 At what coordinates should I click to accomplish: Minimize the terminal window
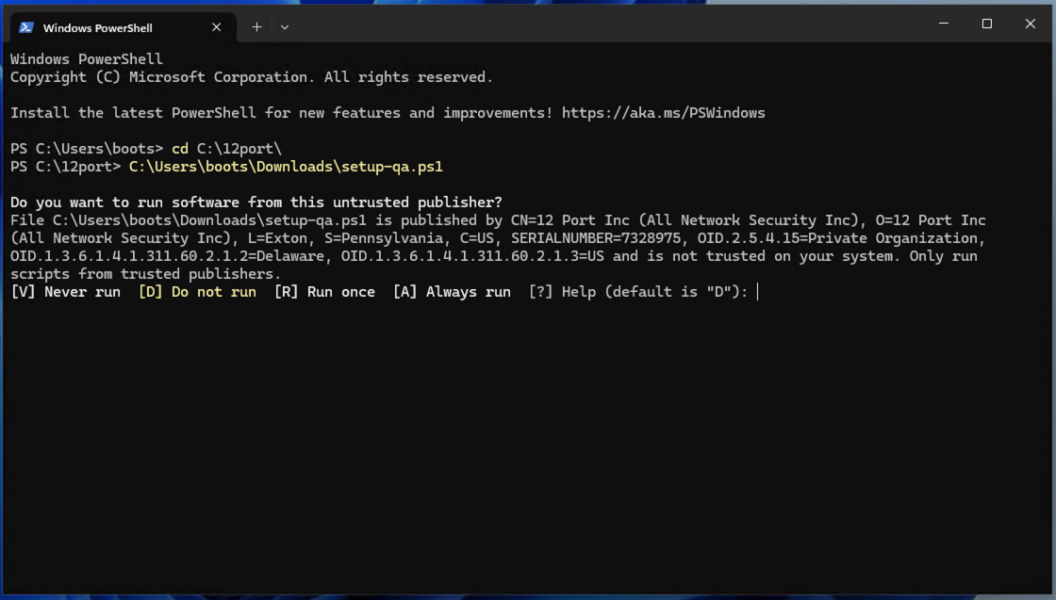(944, 24)
